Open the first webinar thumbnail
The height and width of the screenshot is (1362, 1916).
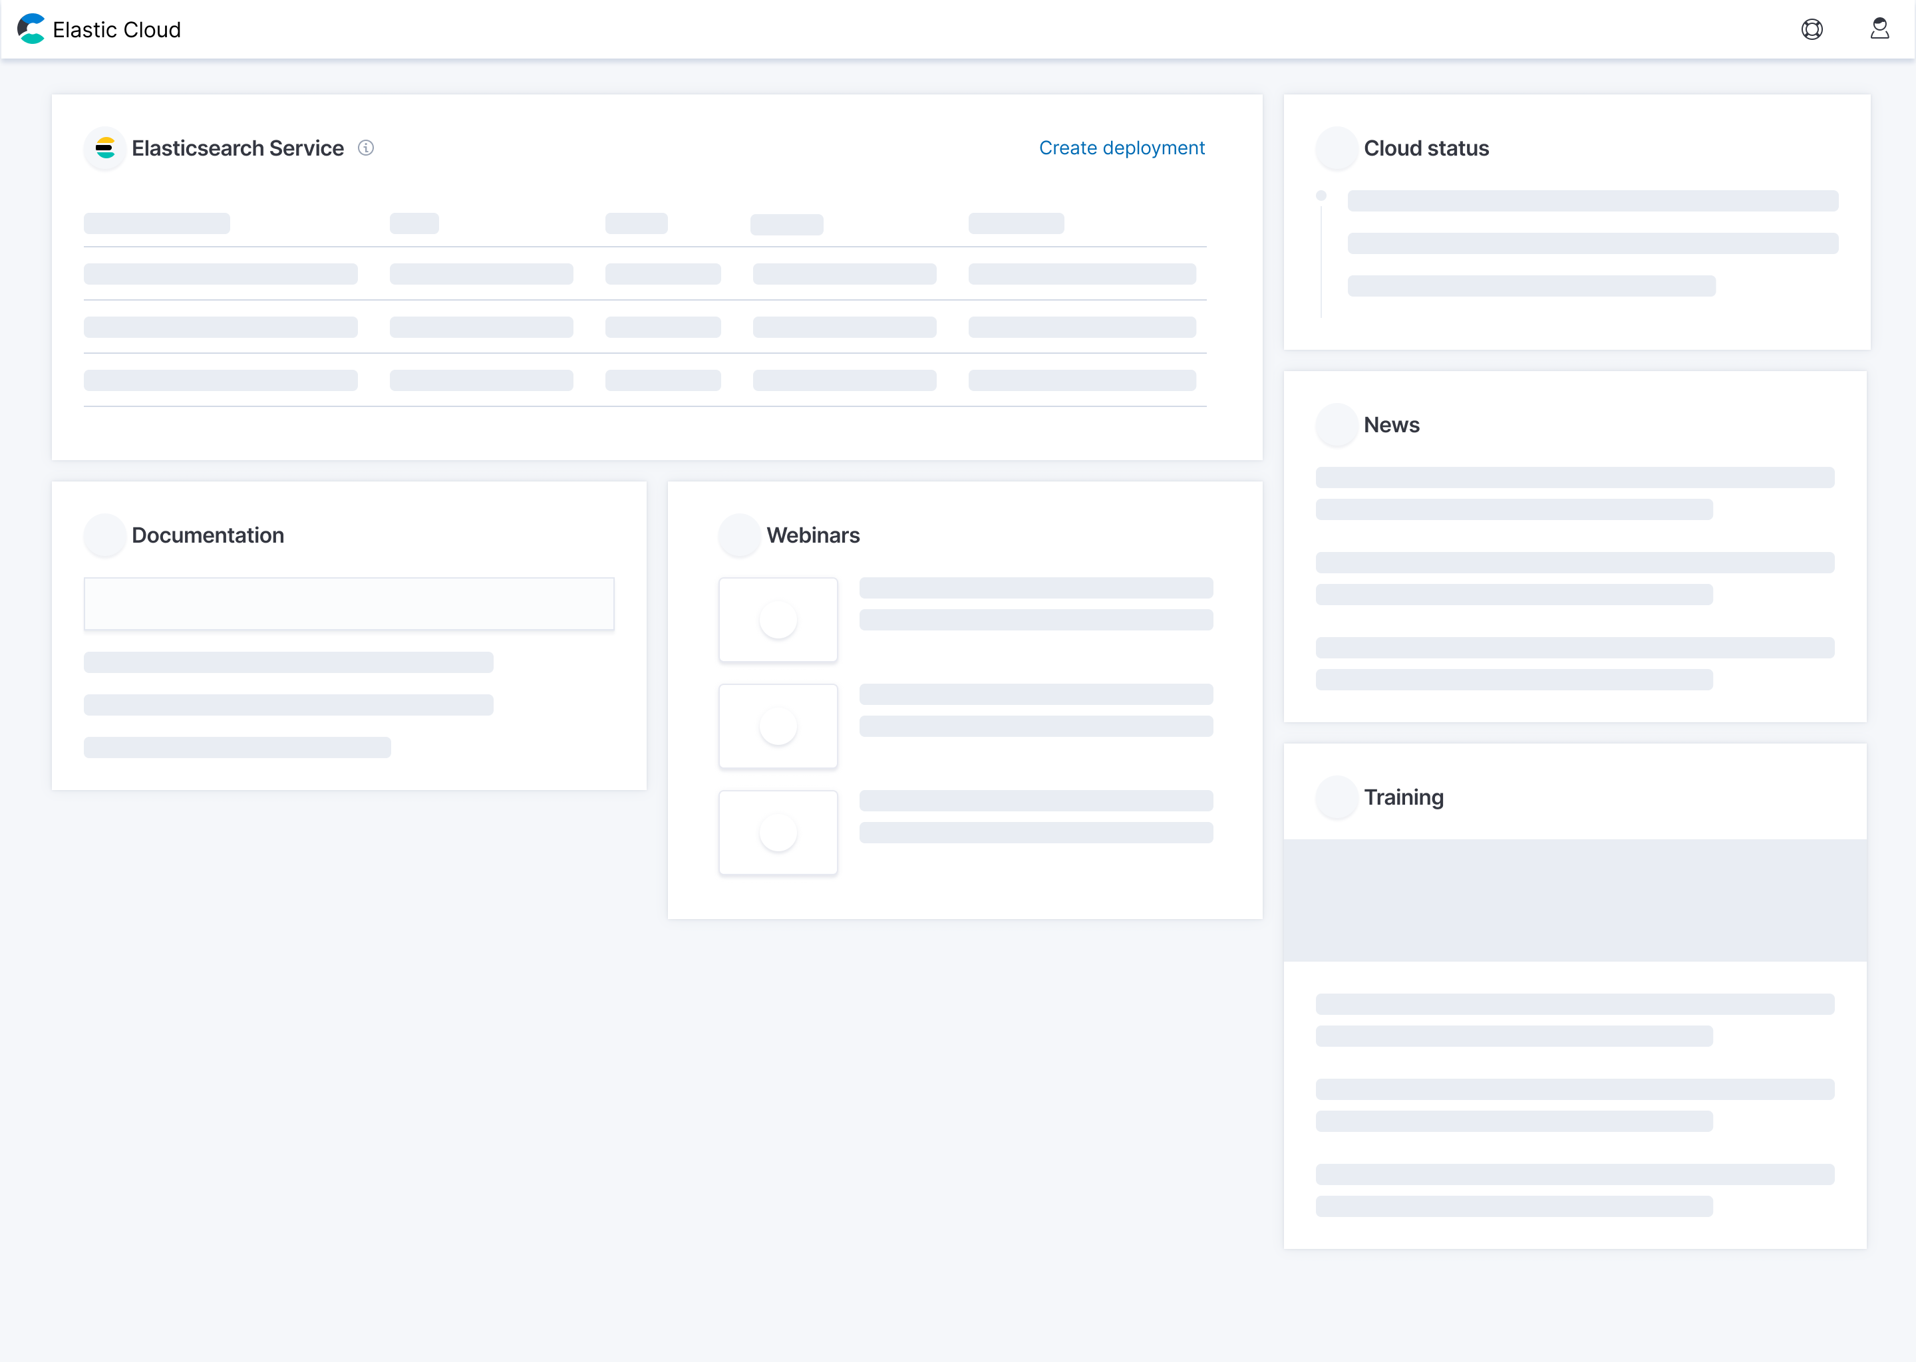(x=778, y=620)
